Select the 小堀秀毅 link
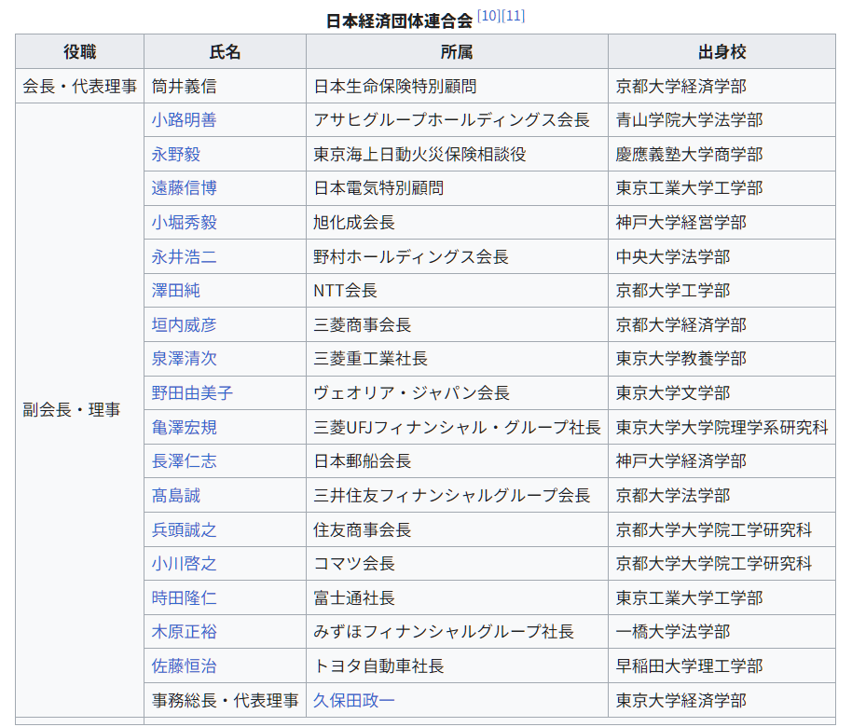 point(184,223)
